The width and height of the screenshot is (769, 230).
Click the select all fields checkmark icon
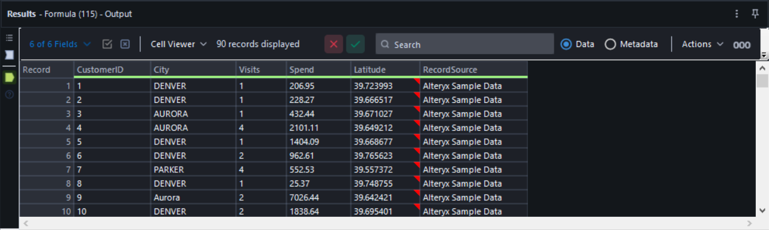click(x=107, y=44)
